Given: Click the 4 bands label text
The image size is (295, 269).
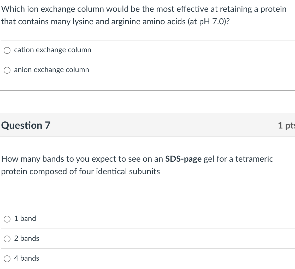Looking at the screenshot, I should pyautogui.click(x=27, y=258).
